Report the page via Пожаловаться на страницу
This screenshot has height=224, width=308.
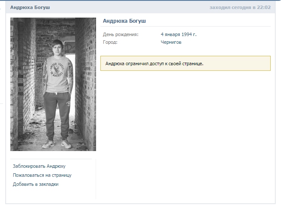42,175
